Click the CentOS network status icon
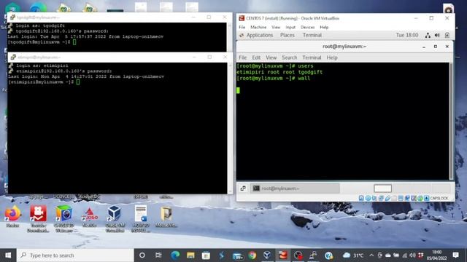 click(x=428, y=35)
